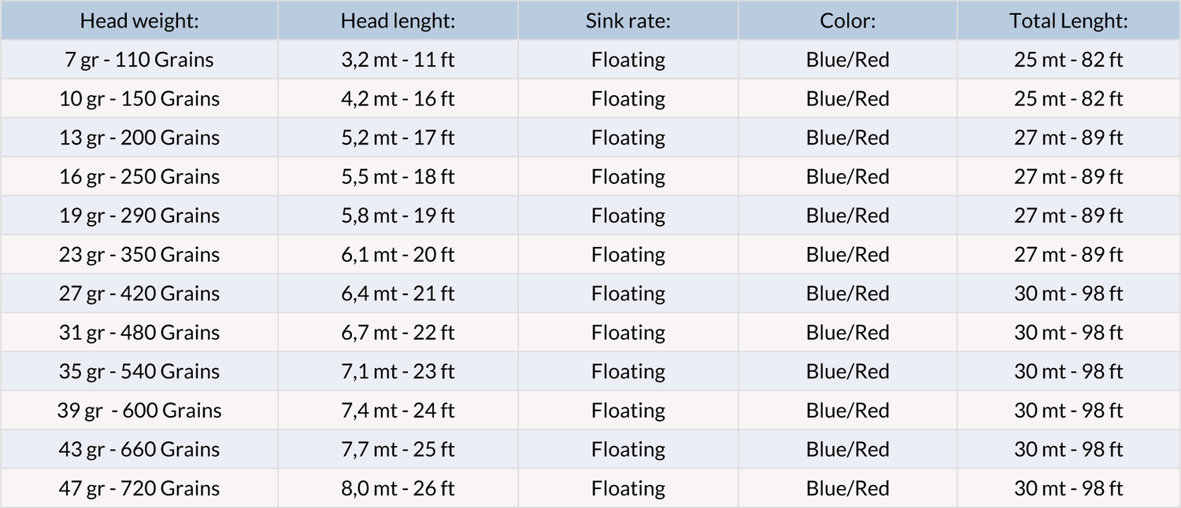Select the "8,0 mt - 26 ft" cell
This screenshot has height=508, width=1181.
(x=398, y=488)
